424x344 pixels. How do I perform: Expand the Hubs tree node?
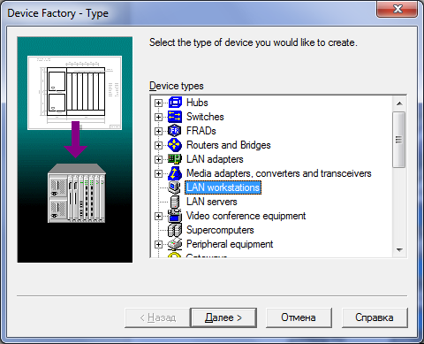tap(158, 103)
